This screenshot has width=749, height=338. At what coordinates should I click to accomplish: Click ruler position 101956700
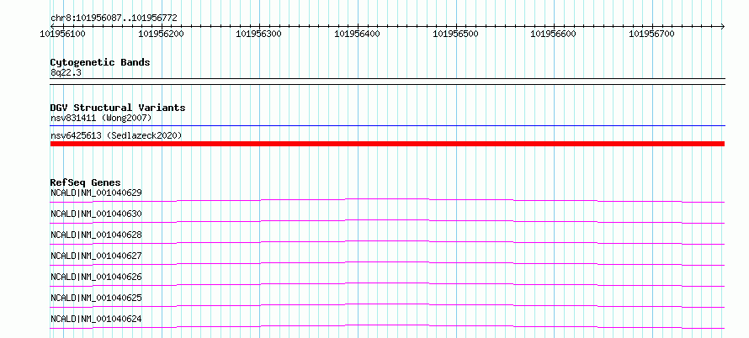652,34
